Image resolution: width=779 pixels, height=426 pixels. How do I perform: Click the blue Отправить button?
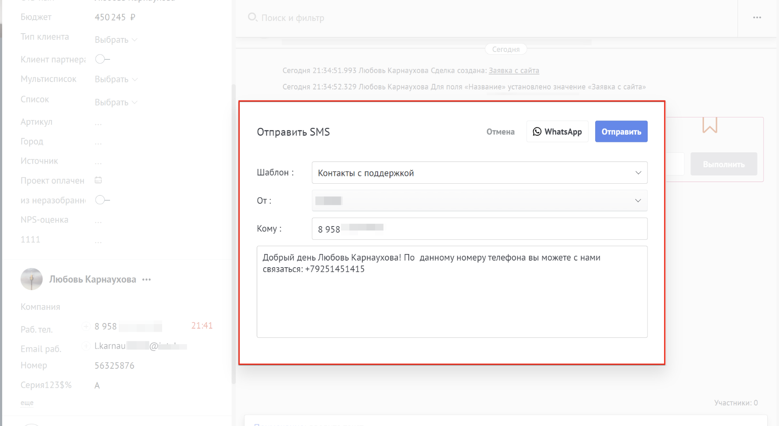coord(621,132)
